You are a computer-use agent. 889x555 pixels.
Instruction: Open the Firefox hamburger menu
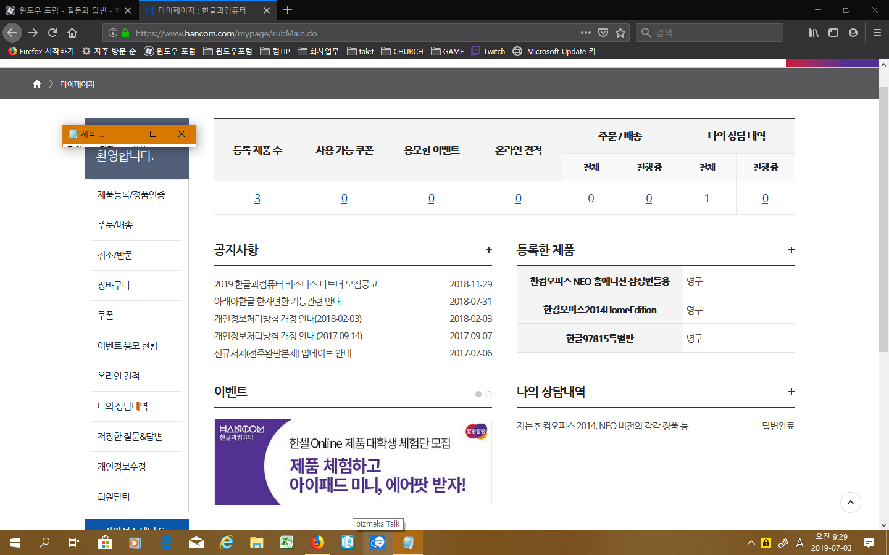(x=877, y=33)
